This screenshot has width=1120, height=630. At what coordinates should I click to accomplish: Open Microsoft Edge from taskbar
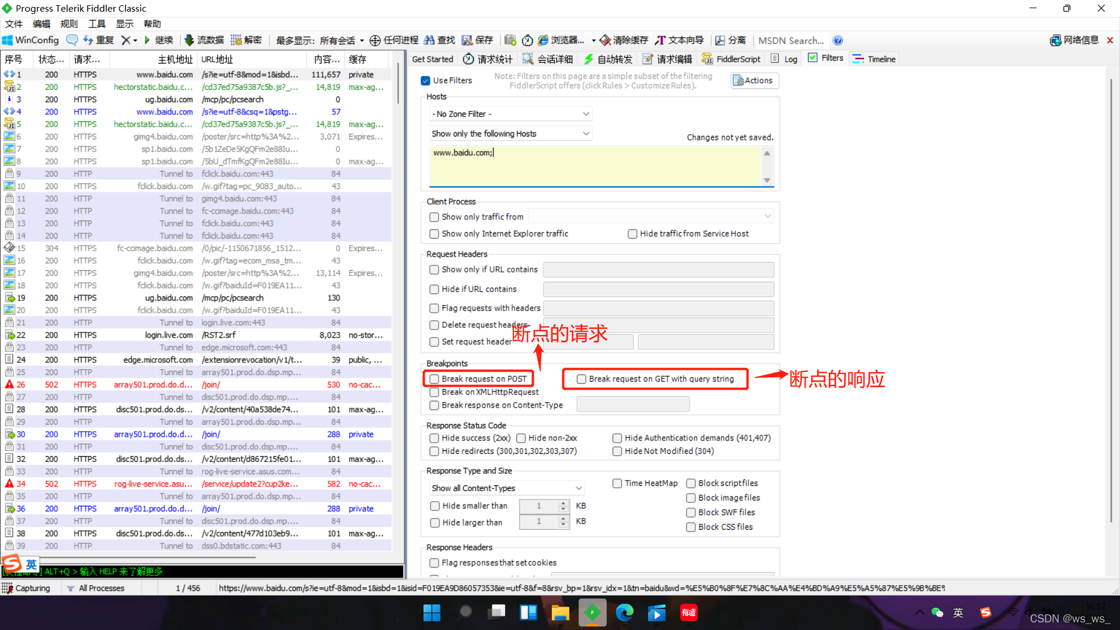[x=624, y=612]
